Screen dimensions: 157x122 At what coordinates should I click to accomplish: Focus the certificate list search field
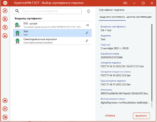click(47, 11)
